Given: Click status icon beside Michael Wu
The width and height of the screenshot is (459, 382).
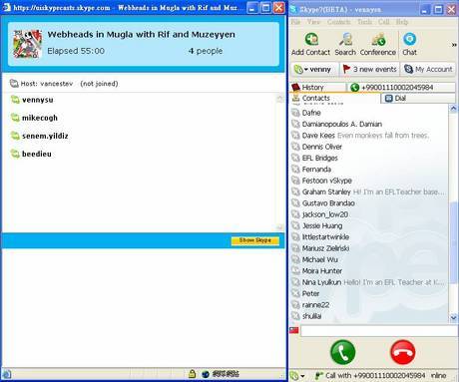Looking at the screenshot, I should pyautogui.click(x=295, y=259).
